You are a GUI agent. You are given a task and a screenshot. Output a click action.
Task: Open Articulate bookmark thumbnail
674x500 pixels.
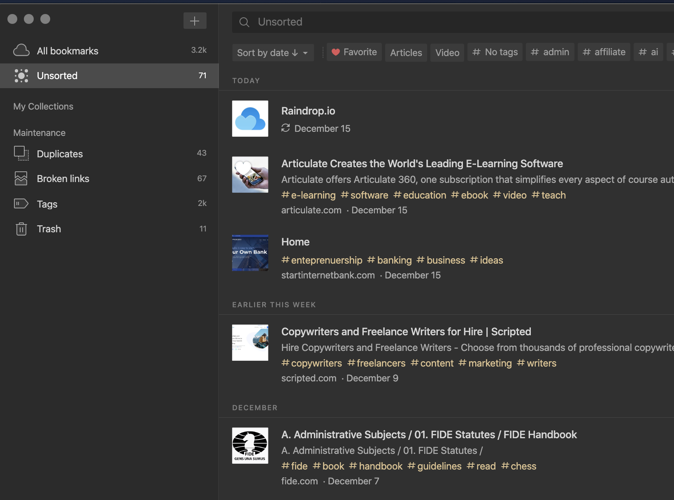coord(250,175)
